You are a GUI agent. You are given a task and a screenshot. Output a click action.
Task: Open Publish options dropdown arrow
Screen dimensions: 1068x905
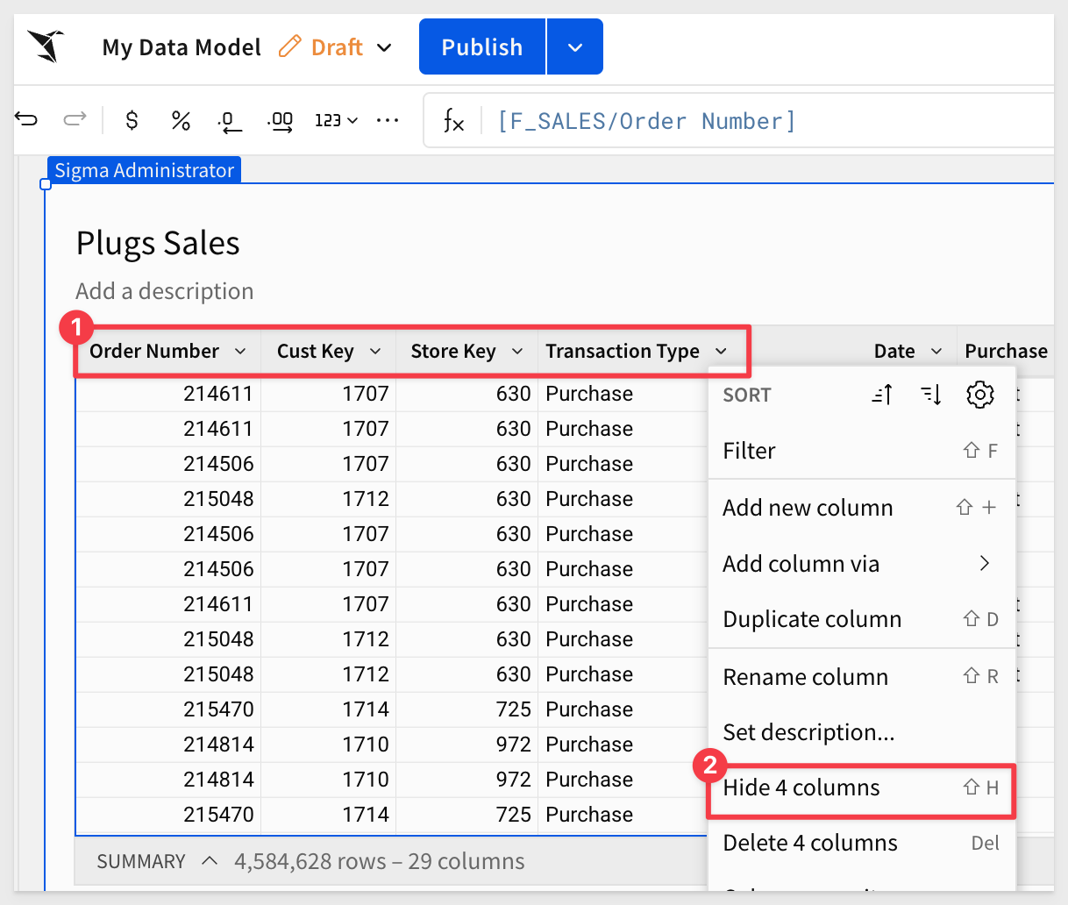point(575,47)
